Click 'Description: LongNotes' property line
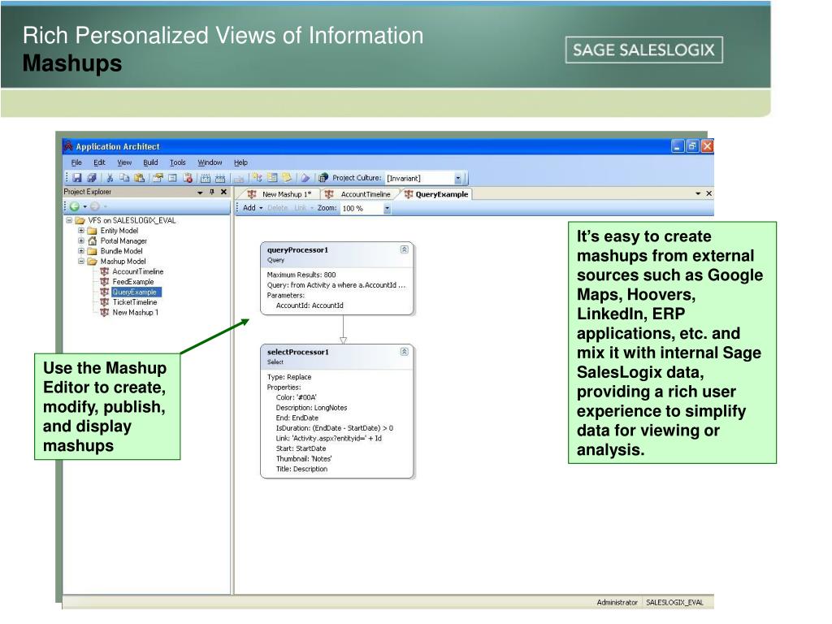Viewport: 832px width, 624px height. pyautogui.click(x=311, y=408)
